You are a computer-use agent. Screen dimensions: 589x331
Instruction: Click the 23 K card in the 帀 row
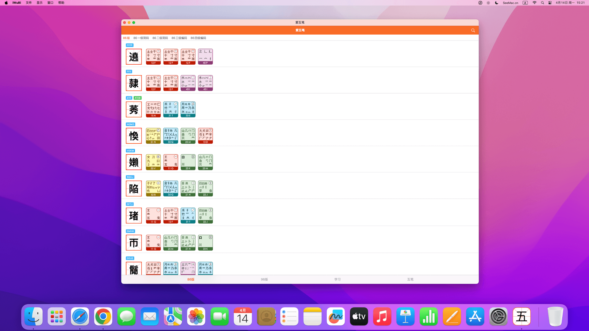(205, 243)
